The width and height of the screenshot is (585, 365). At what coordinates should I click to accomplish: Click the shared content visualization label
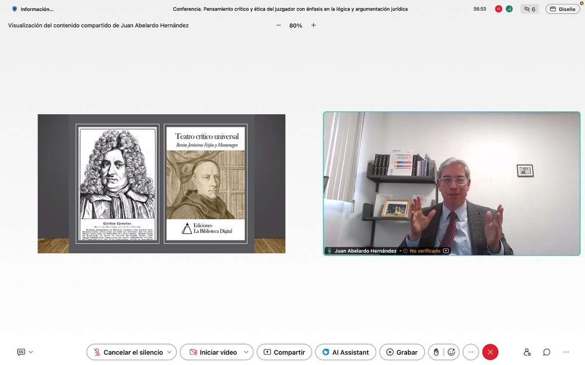point(98,25)
